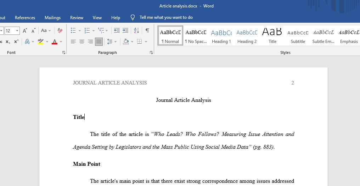
Task: Apply the Heading 2 style
Action: pyautogui.click(x=247, y=35)
